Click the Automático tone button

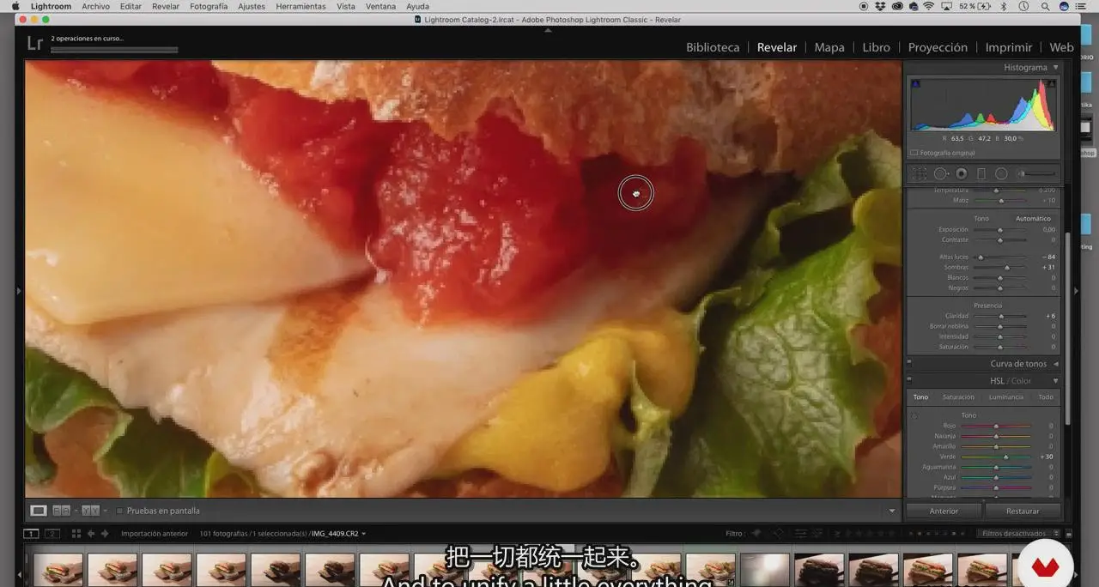[1033, 219]
